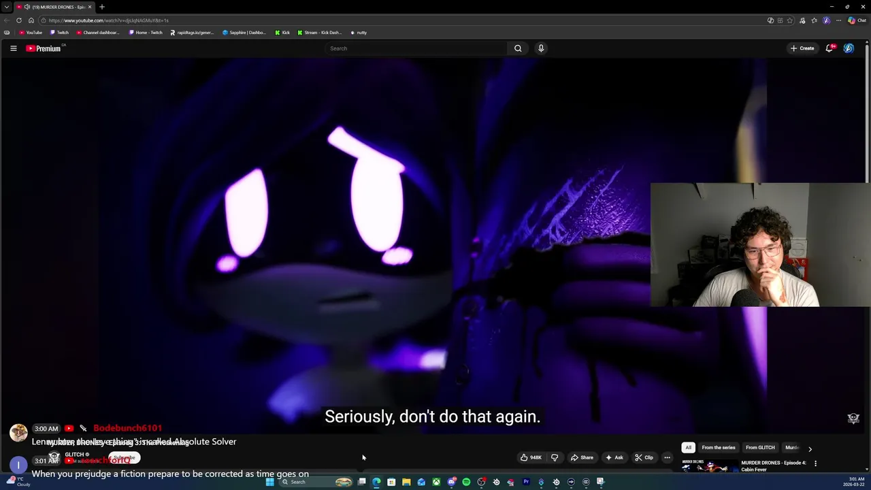Open more actions ellipsis under the video
Viewport: 871px width, 490px height.
pos(668,457)
